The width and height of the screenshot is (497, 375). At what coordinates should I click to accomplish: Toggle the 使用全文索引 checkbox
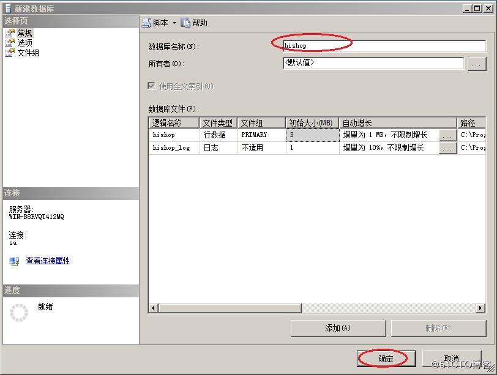(x=152, y=86)
